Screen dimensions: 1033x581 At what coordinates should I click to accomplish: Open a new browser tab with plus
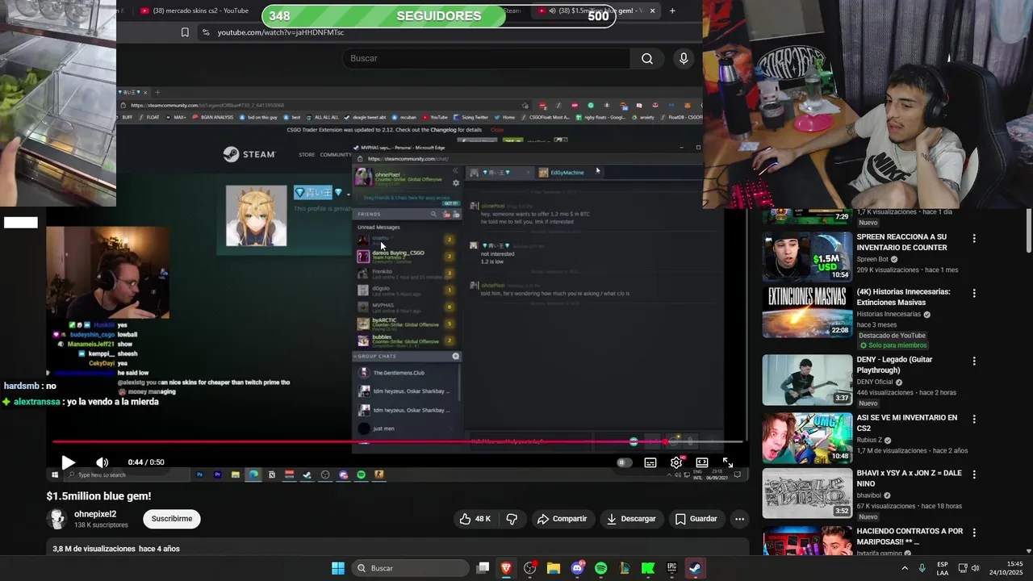[x=672, y=10]
